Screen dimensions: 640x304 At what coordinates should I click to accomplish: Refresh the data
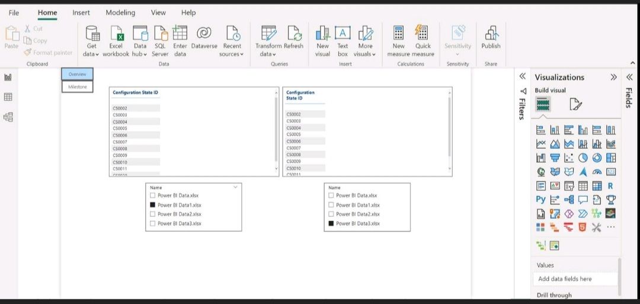pos(294,37)
